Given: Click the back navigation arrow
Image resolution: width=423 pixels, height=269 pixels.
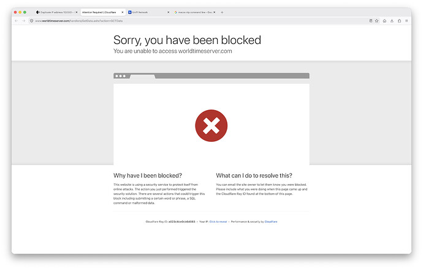Looking at the screenshot, I should click(x=16, y=21).
